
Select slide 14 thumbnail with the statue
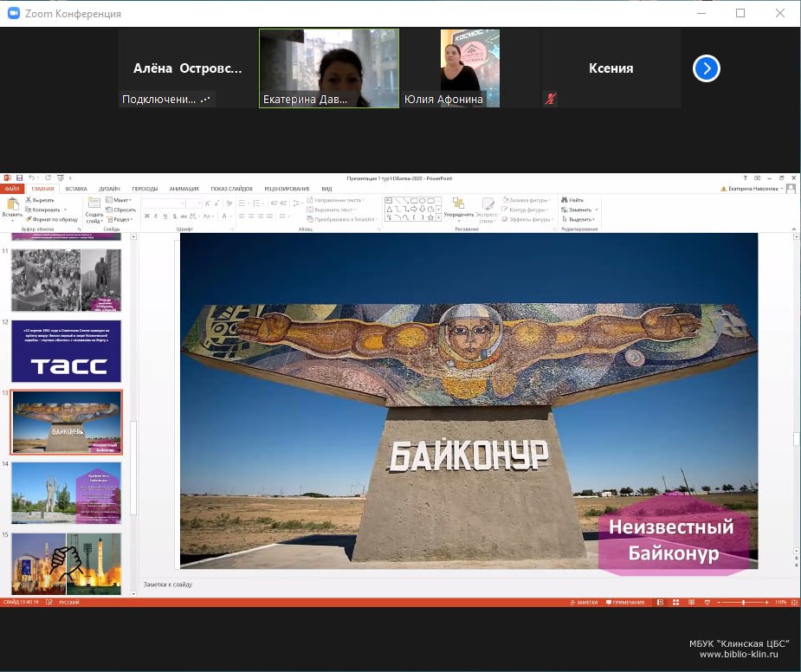tap(67, 493)
